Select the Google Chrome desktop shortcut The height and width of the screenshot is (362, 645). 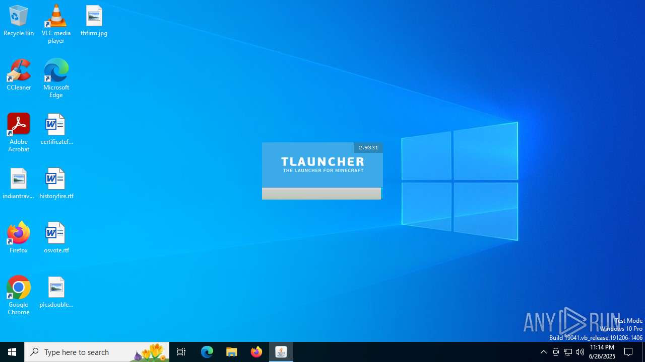(19, 296)
